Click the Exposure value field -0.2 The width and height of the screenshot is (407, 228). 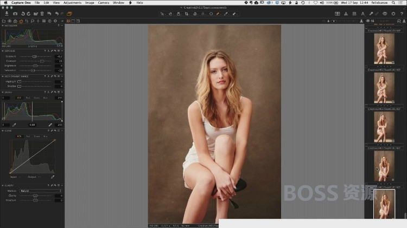point(59,56)
